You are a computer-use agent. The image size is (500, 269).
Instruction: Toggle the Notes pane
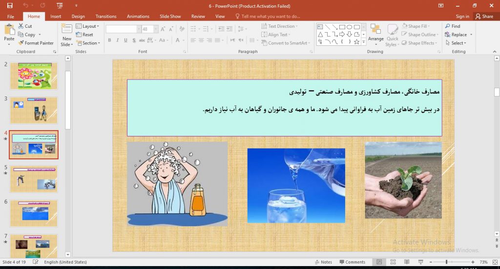[323, 262]
